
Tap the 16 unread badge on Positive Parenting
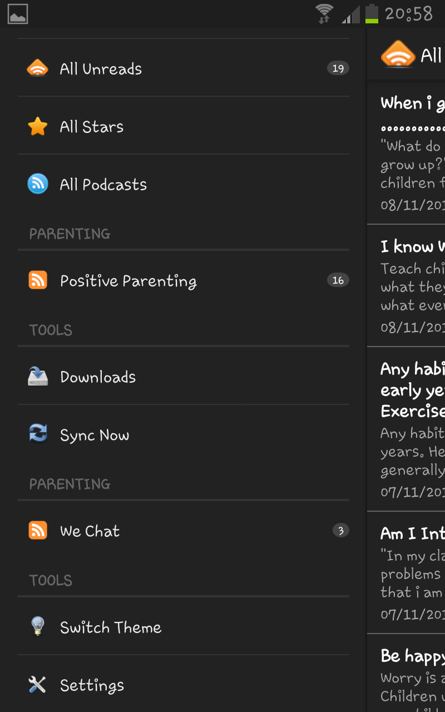(x=338, y=280)
